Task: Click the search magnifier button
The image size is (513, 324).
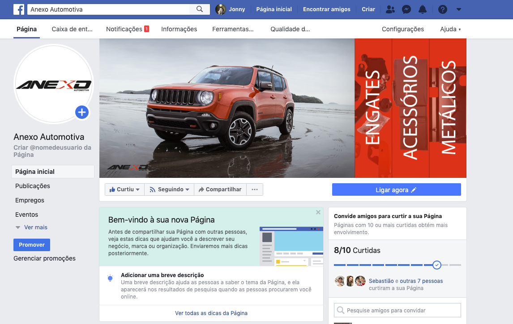Action: point(200,9)
